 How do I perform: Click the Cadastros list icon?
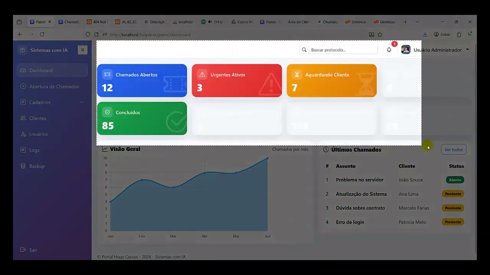pos(23,102)
